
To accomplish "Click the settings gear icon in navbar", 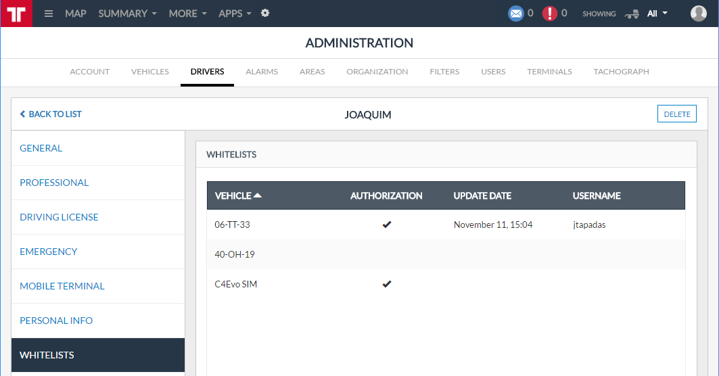I will coord(265,13).
